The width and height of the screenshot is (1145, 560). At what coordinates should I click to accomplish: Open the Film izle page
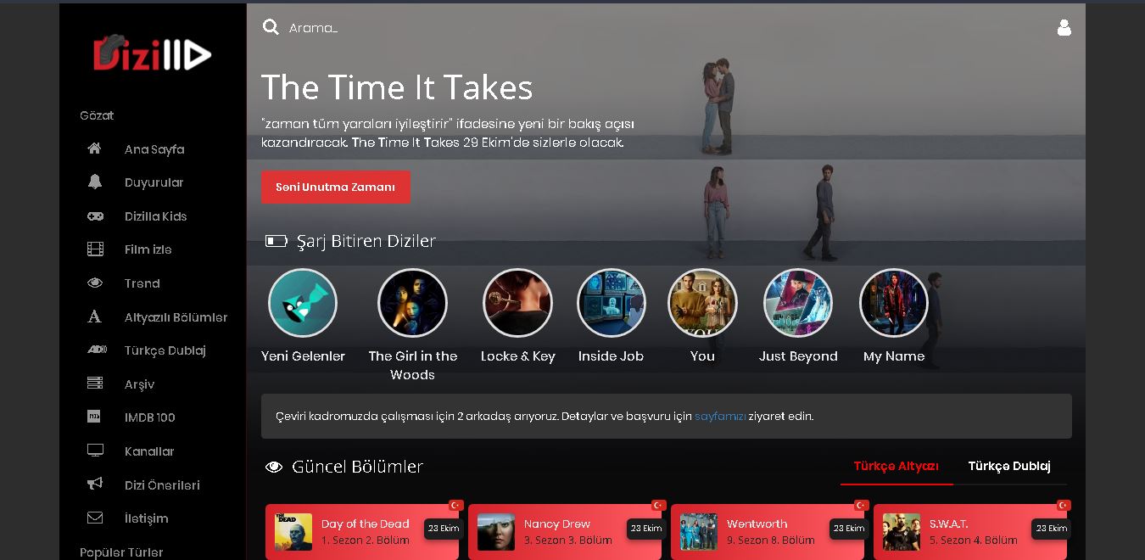click(x=148, y=249)
